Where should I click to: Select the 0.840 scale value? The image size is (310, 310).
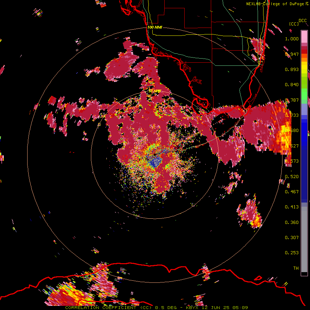click(x=292, y=85)
